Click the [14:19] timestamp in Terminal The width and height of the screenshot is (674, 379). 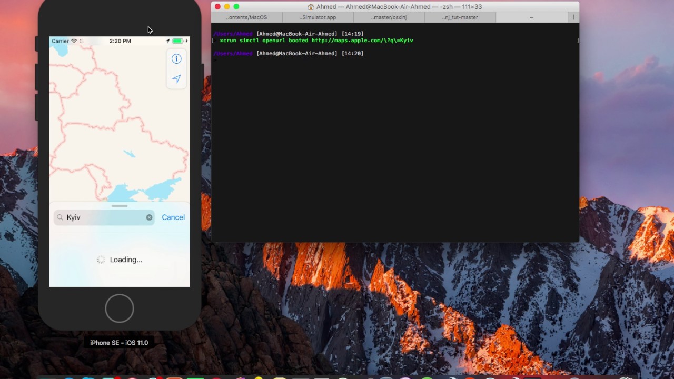[352, 34]
